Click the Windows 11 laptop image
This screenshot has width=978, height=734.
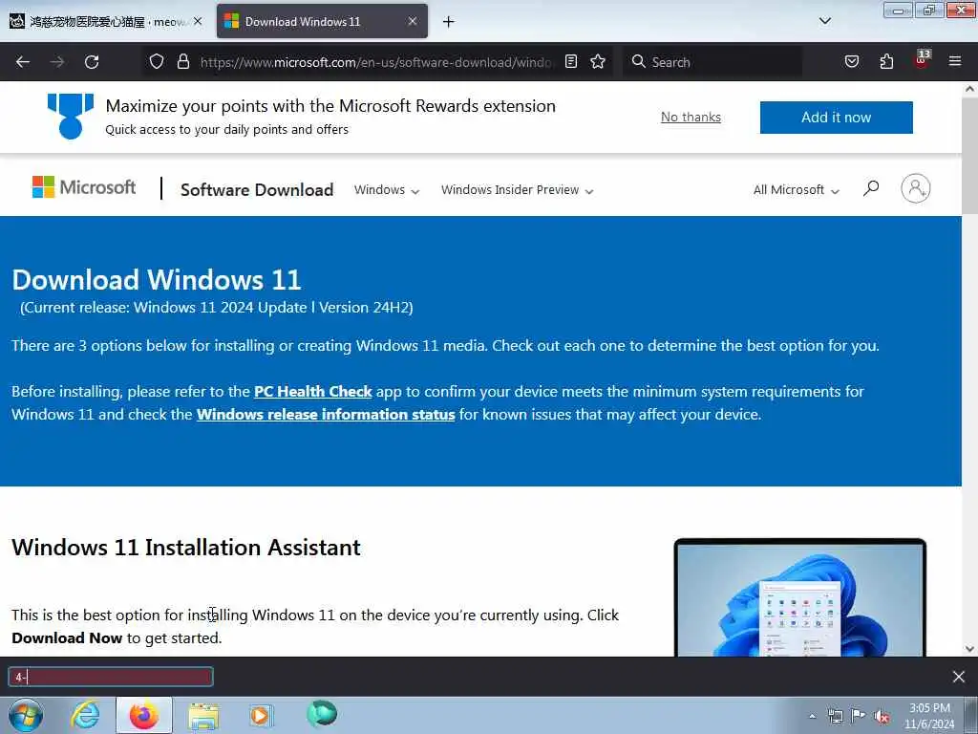point(800,596)
